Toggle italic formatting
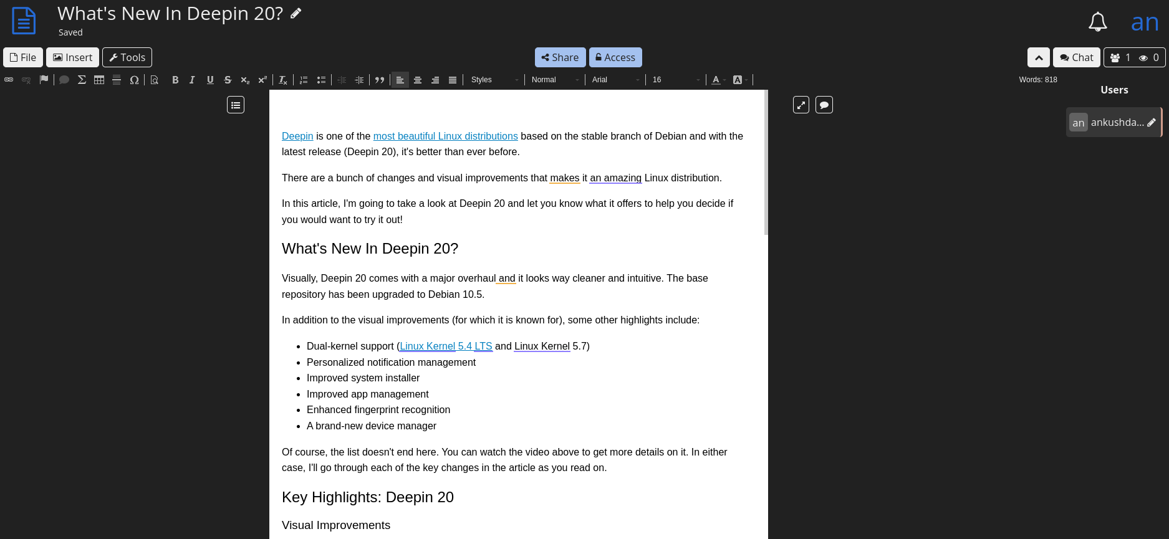The height and width of the screenshot is (539, 1169). click(192, 80)
